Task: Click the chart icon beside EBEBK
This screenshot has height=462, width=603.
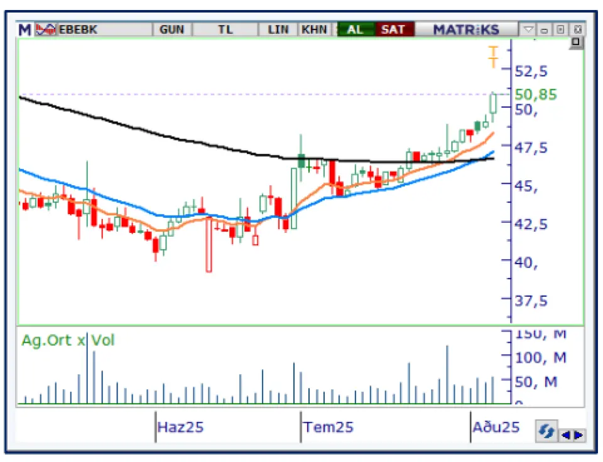Action: point(45,30)
